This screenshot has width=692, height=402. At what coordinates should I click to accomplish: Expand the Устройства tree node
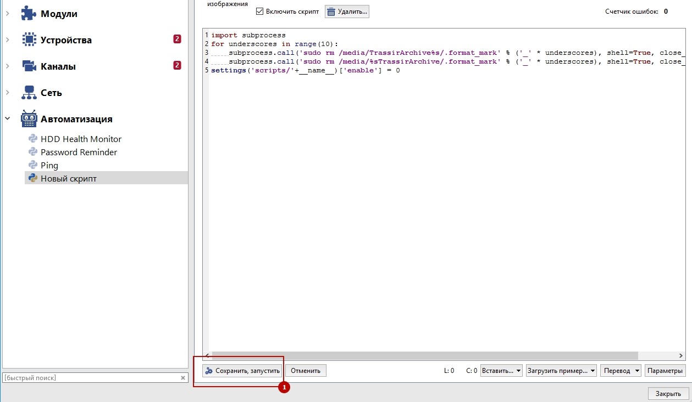(x=8, y=40)
